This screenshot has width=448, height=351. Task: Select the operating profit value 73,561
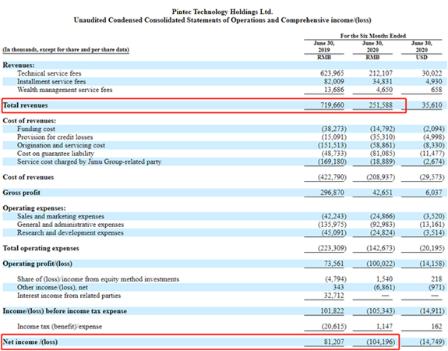(x=333, y=264)
